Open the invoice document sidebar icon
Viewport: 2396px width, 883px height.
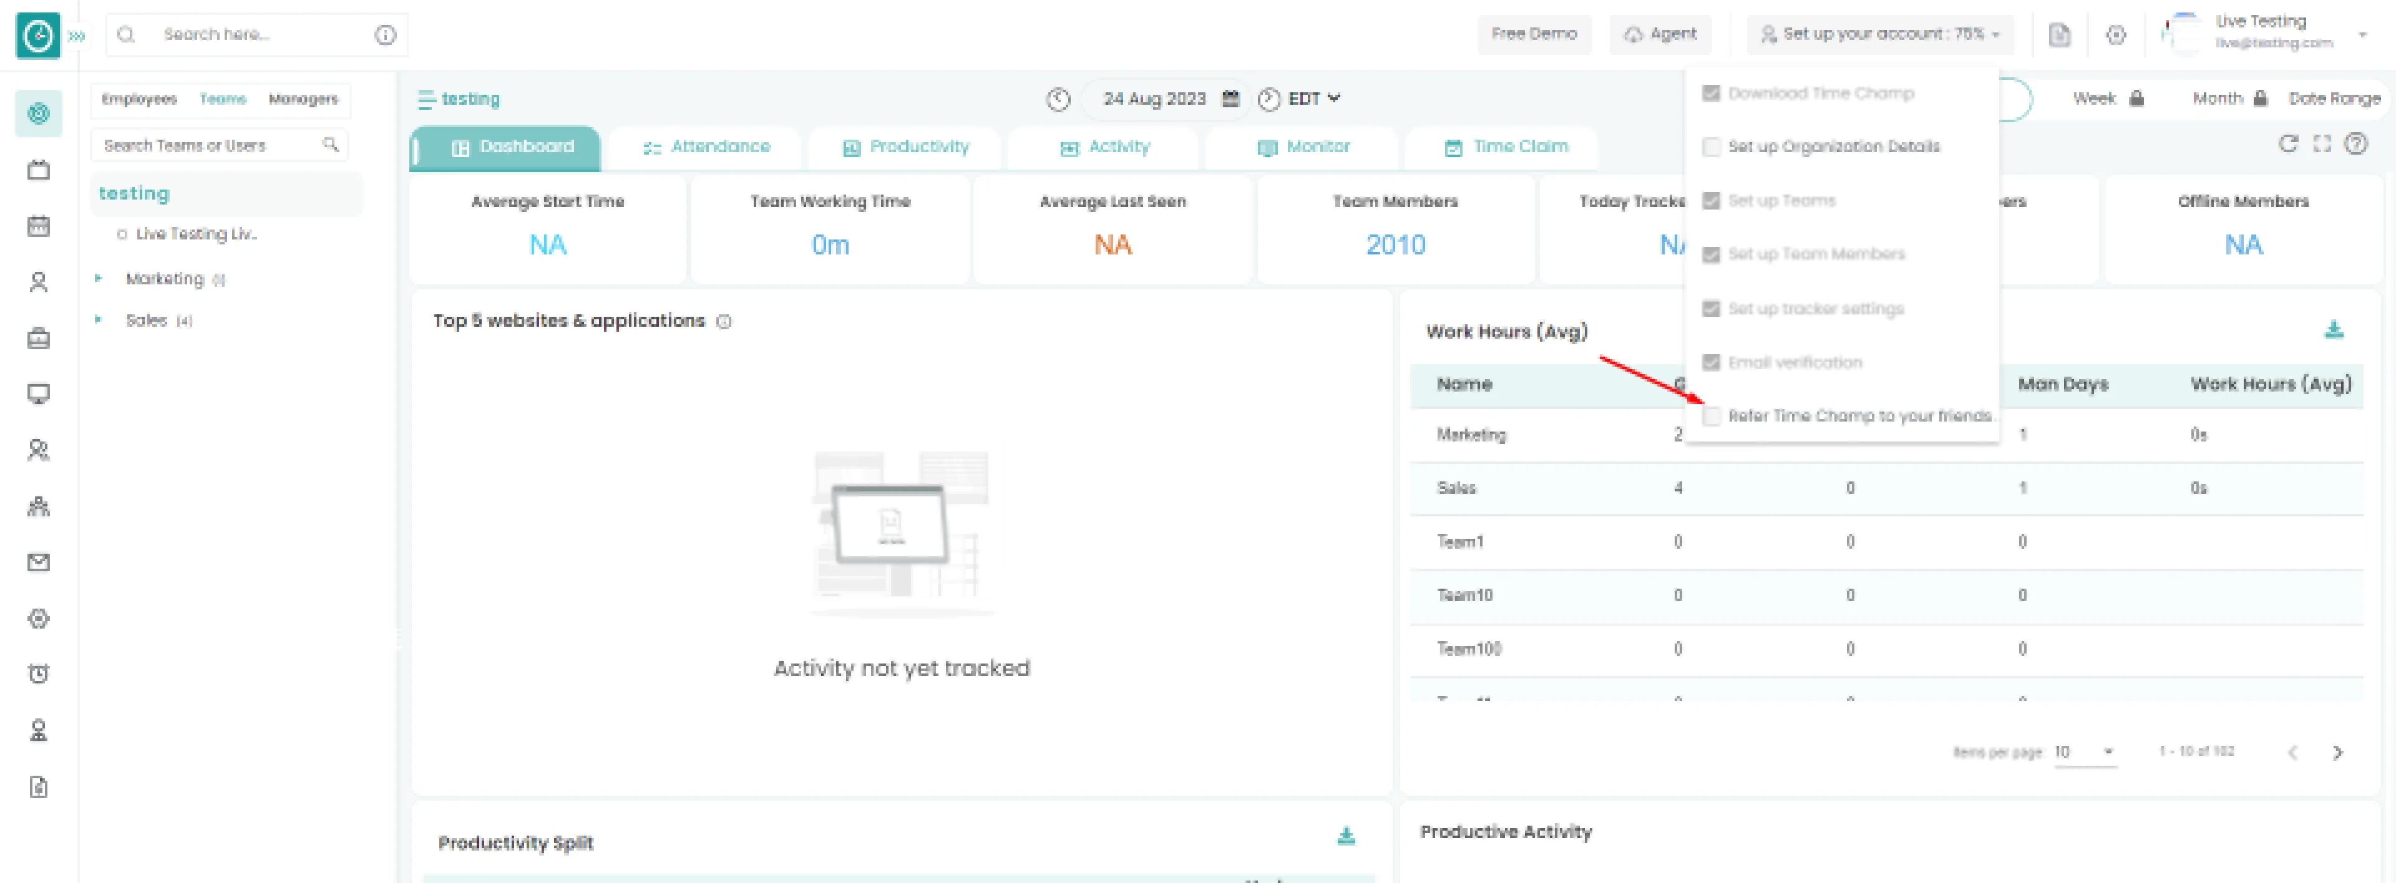click(38, 786)
